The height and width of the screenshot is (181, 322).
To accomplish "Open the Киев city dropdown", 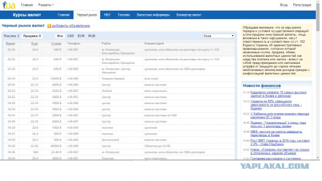I will pos(219,36).
